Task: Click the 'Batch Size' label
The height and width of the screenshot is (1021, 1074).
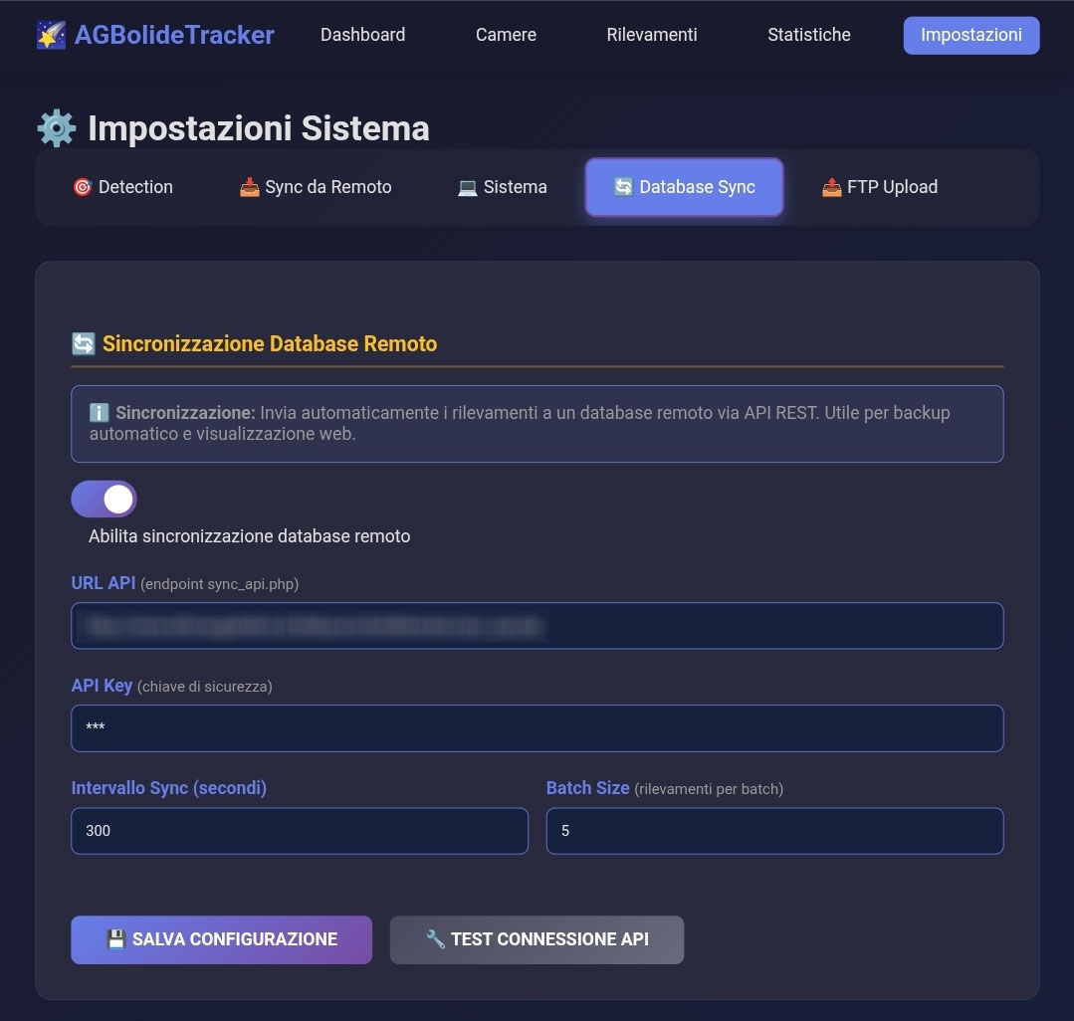Action: click(587, 788)
